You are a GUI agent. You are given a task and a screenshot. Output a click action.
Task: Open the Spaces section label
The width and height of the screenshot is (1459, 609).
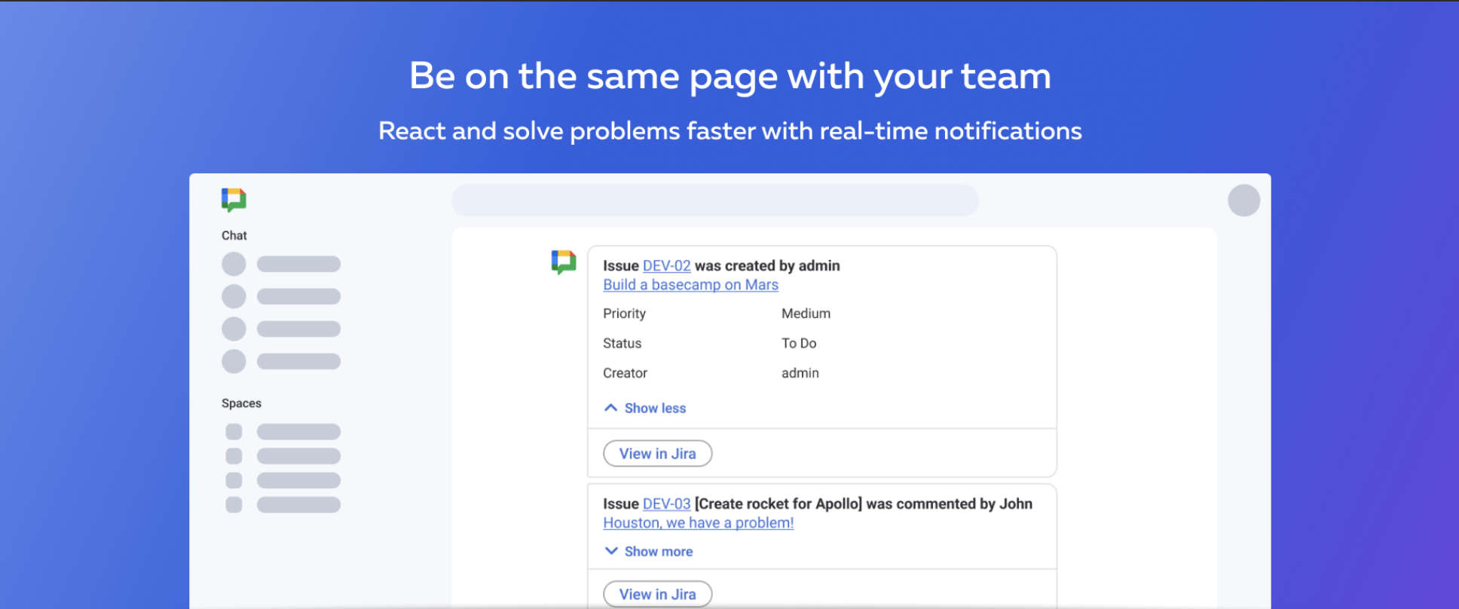coord(241,403)
